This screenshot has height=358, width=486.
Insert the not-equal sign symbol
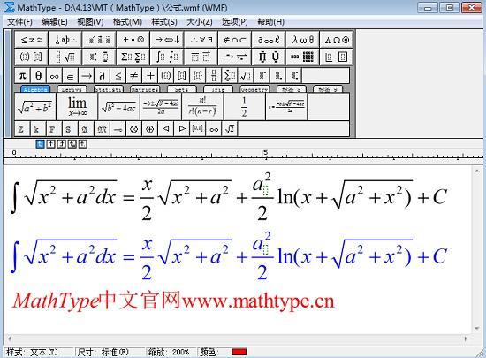(x=134, y=76)
